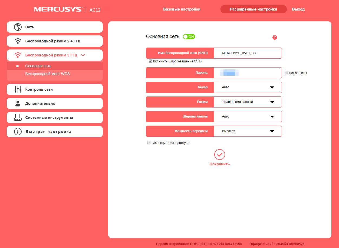The width and height of the screenshot is (339, 248).
Task: Click Выход to log out
Action: [298, 9]
